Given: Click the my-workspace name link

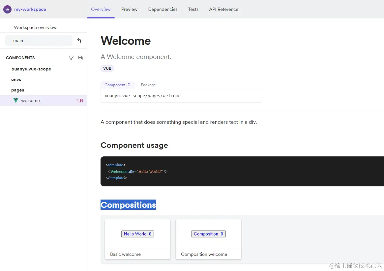Looking at the screenshot, I should click(x=30, y=10).
